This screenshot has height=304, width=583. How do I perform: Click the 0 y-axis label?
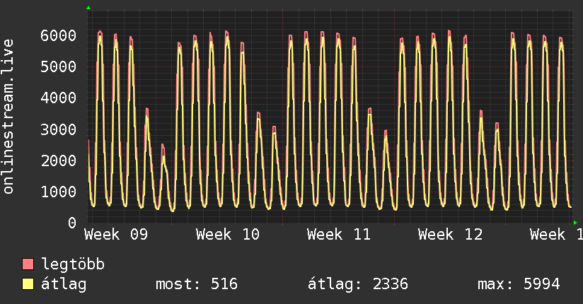coord(72,223)
